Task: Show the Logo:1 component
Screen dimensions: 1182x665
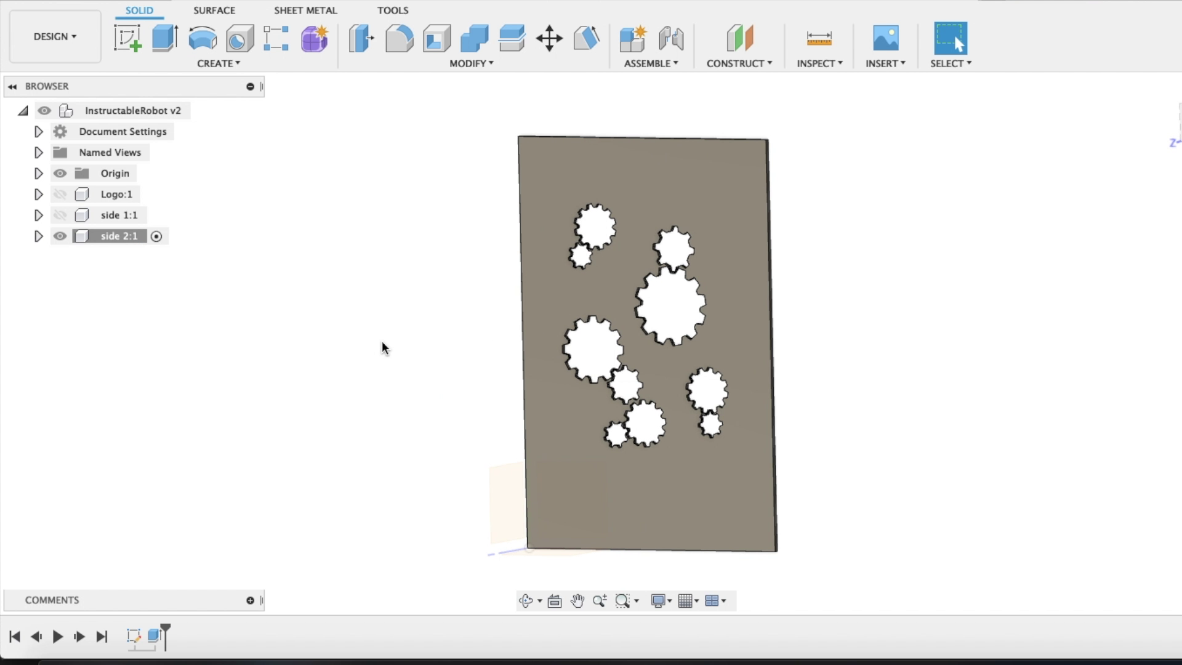Action: pyautogui.click(x=60, y=194)
